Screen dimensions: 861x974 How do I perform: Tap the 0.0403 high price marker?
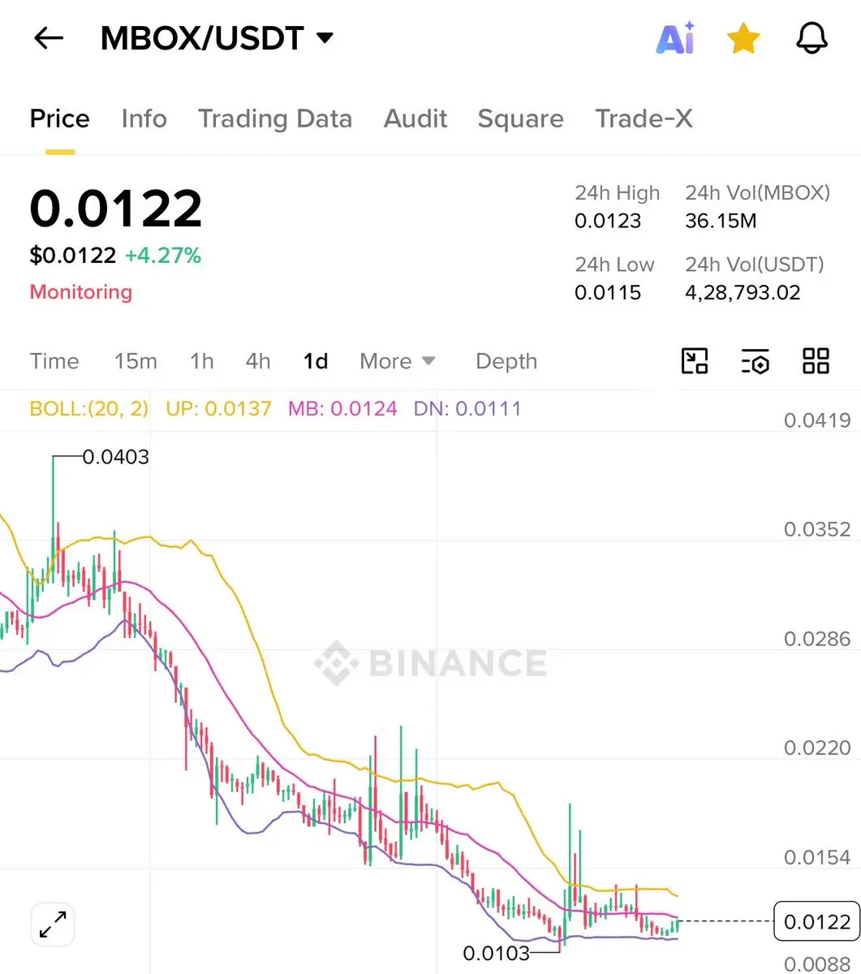tap(116, 457)
